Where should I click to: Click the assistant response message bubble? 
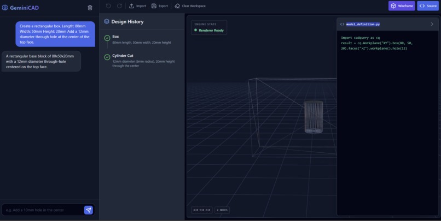[x=42, y=61]
